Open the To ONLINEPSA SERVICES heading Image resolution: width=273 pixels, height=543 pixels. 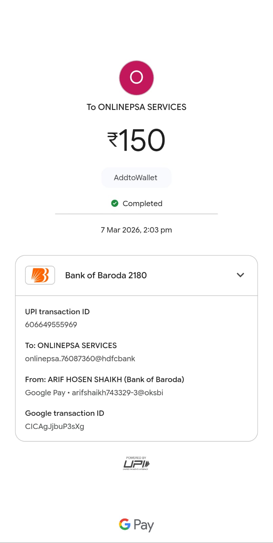[x=136, y=107]
